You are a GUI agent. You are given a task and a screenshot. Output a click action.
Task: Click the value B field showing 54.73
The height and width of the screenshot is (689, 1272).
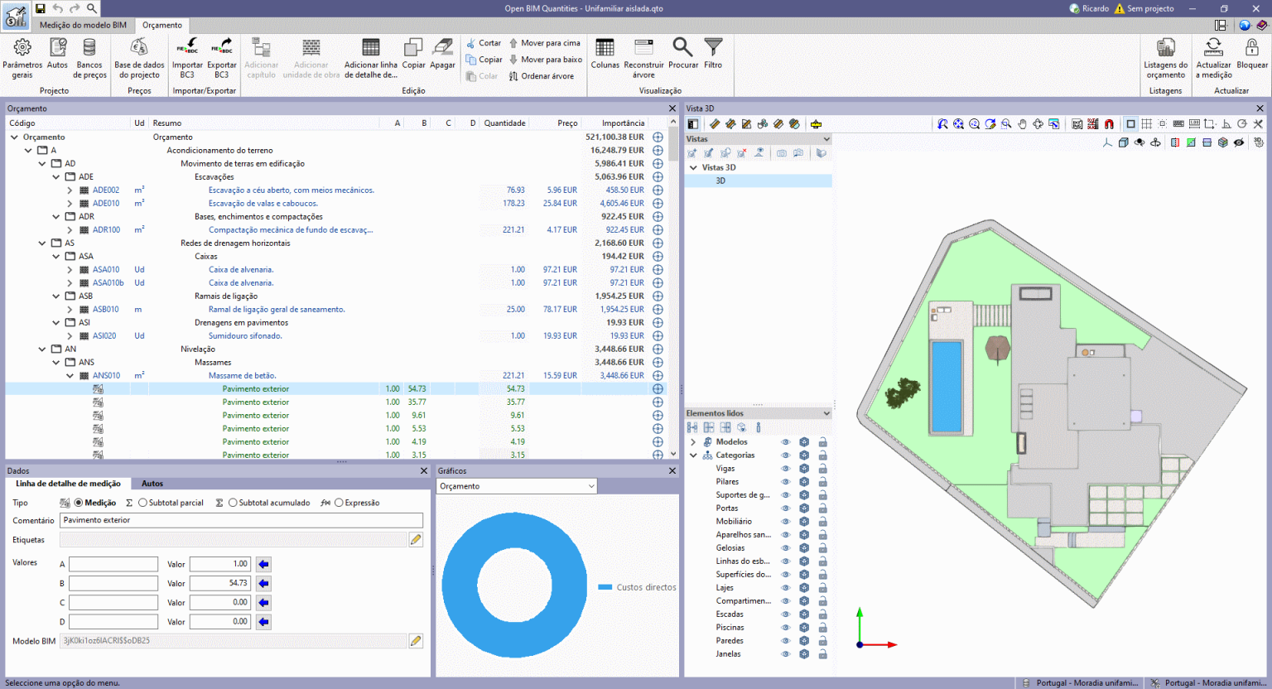[x=219, y=583]
